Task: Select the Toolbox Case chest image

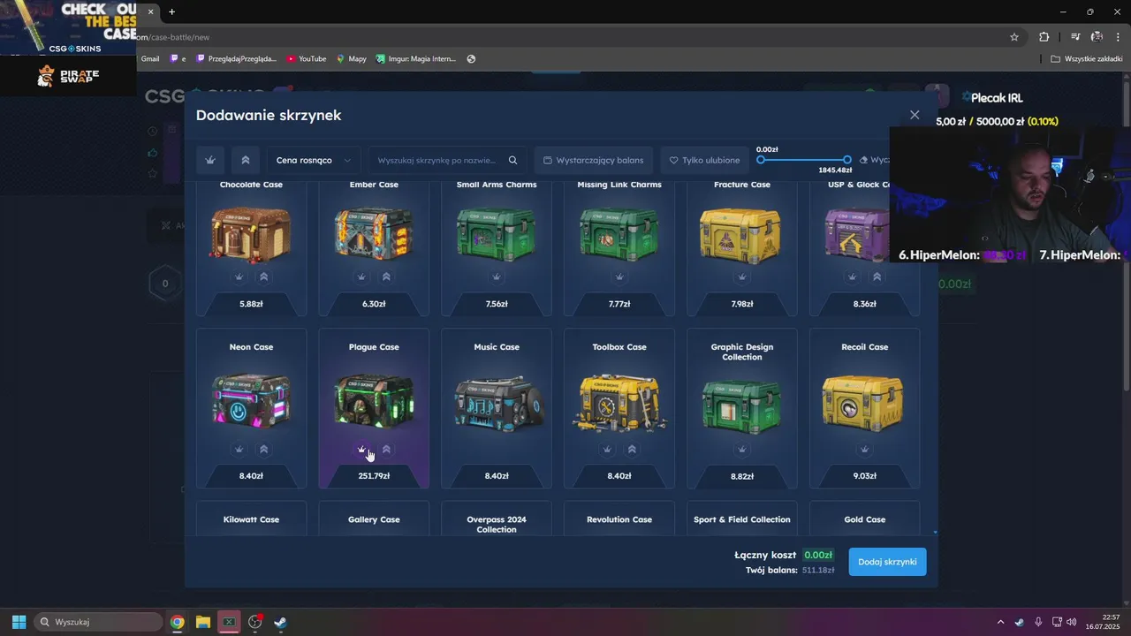Action: 619,402
